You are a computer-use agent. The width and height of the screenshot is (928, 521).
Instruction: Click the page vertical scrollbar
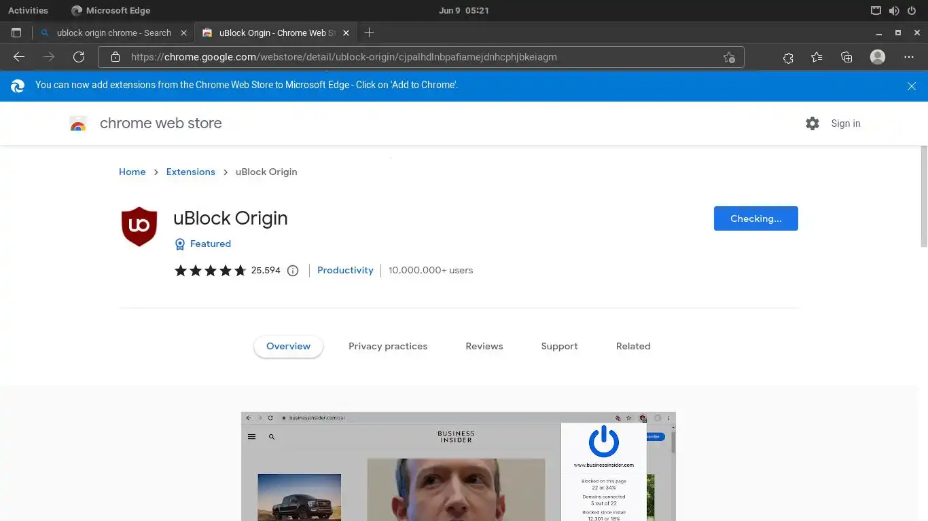[924, 197]
